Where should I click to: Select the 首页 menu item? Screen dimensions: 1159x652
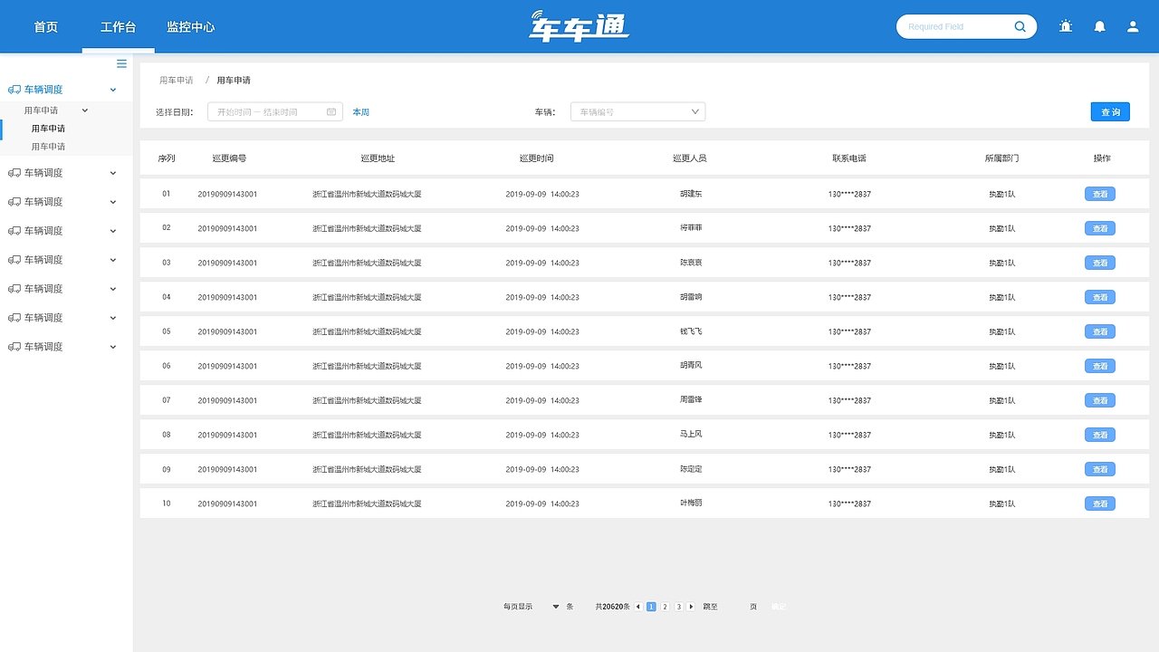pyautogui.click(x=45, y=26)
